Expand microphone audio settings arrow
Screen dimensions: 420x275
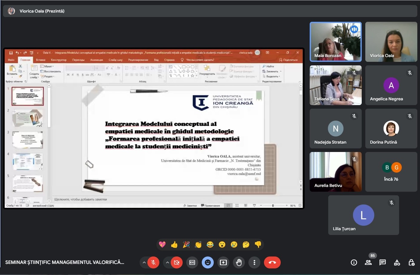click(144, 262)
